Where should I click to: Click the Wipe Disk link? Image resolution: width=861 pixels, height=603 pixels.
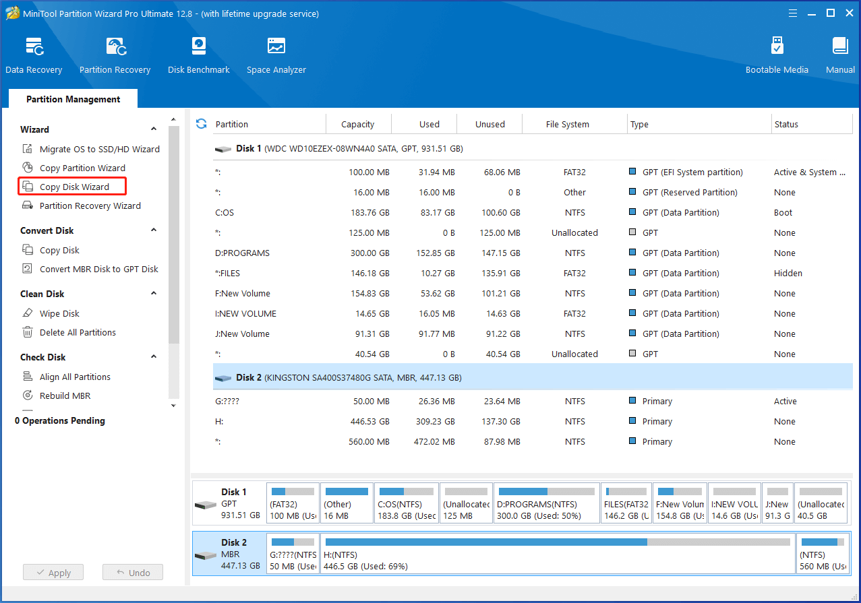[x=59, y=313]
